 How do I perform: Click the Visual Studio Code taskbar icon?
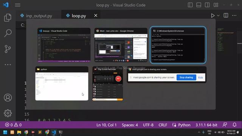click(x=54, y=132)
